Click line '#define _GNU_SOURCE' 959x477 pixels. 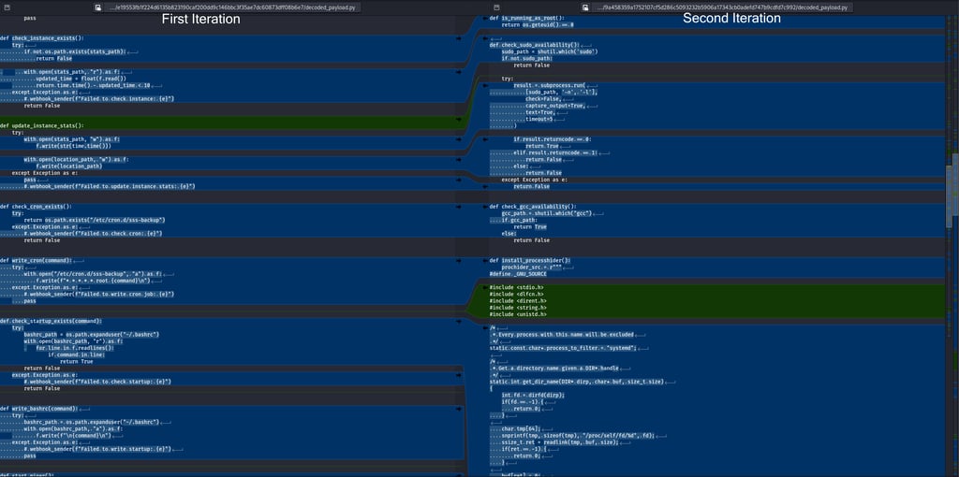(x=517, y=274)
